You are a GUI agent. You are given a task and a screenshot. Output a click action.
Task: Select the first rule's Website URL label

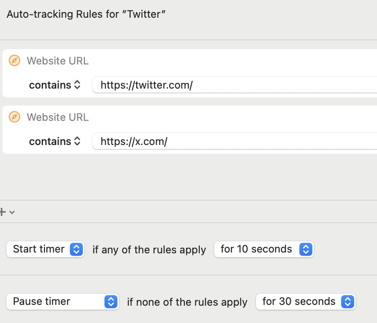(x=57, y=61)
